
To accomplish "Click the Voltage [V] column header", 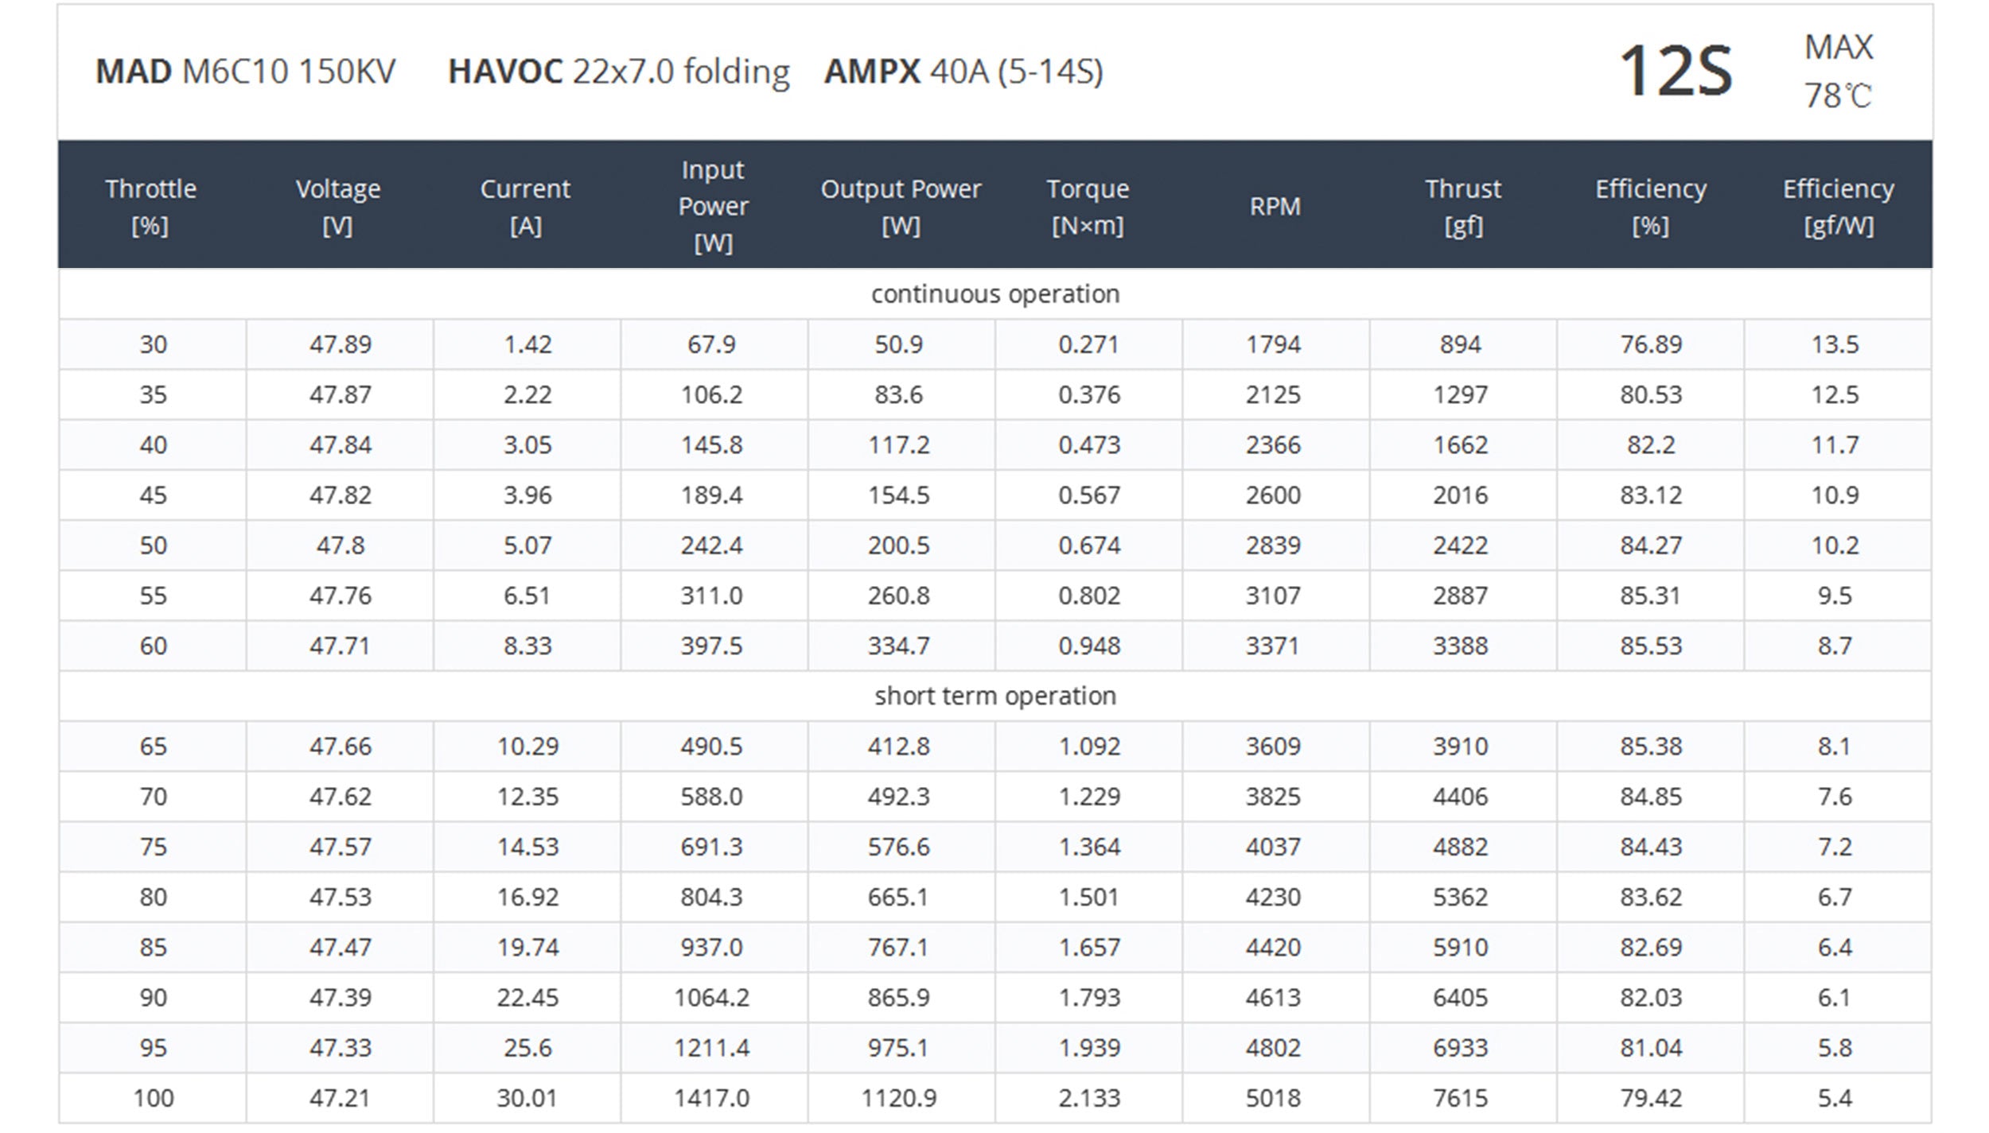I will pos(338,207).
